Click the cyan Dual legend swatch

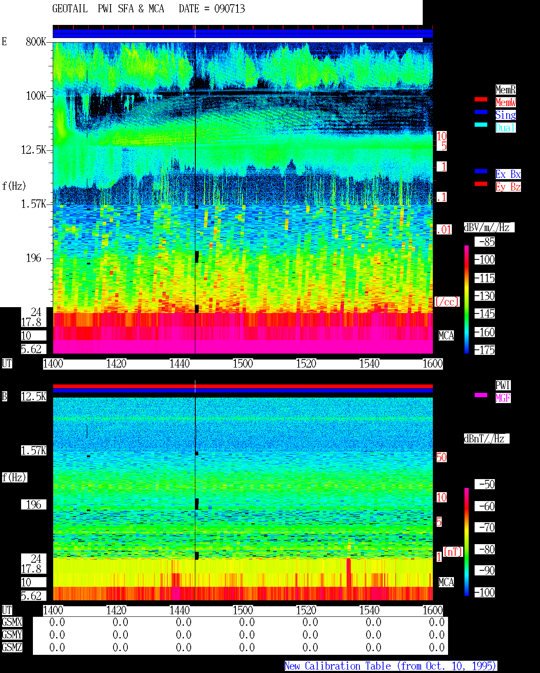(x=481, y=125)
